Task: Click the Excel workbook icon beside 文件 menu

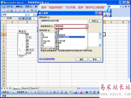Action: (3, 7)
